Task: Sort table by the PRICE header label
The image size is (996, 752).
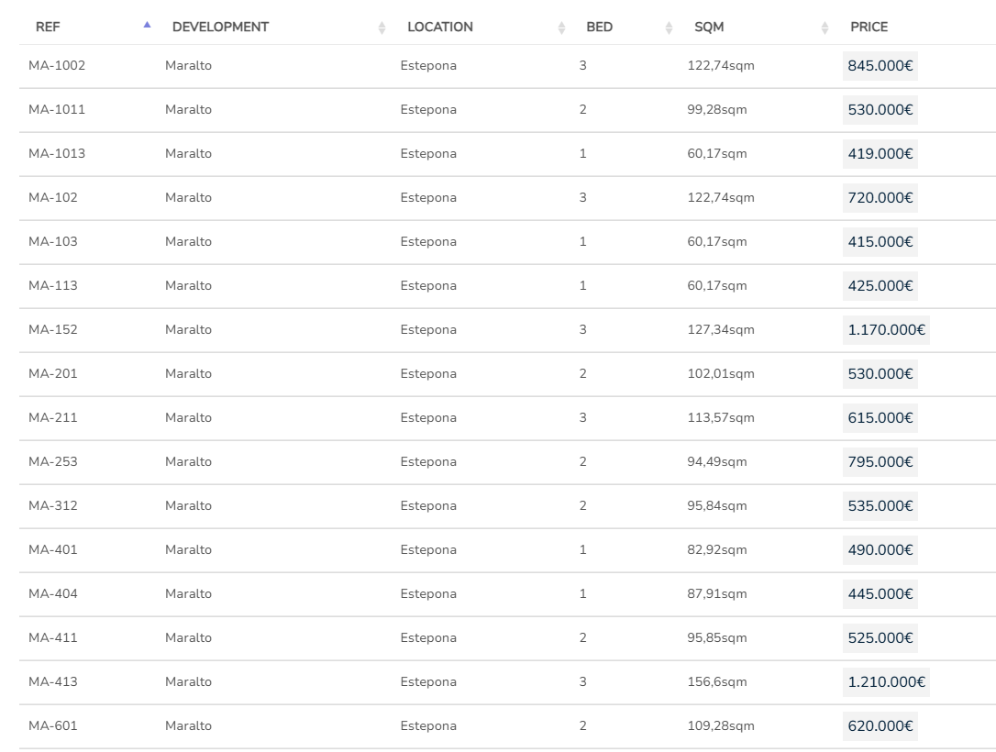Action: tap(869, 28)
